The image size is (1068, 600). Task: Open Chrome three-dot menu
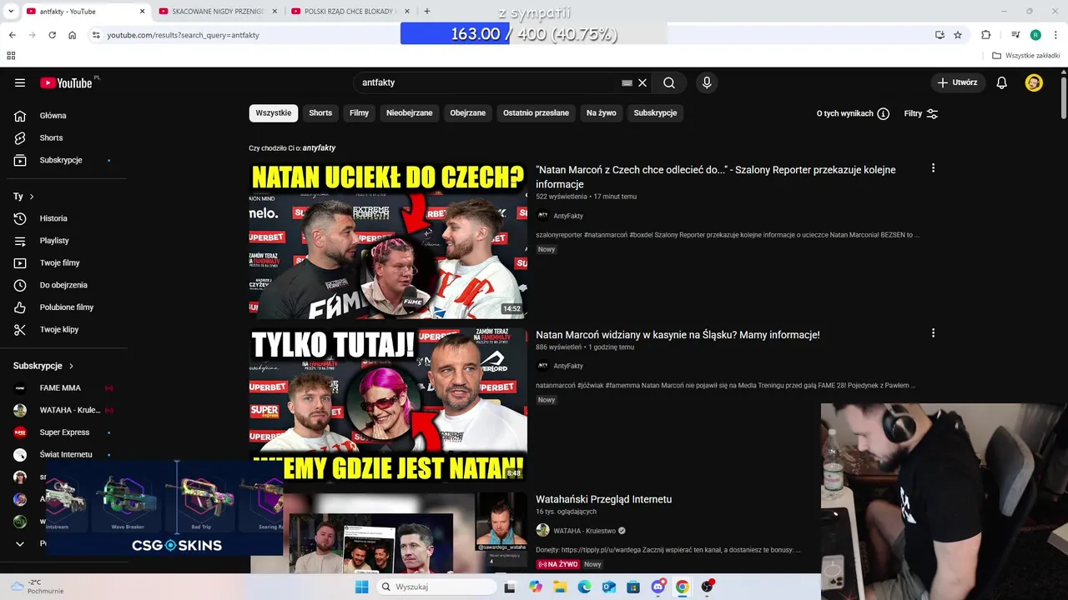click(1056, 35)
